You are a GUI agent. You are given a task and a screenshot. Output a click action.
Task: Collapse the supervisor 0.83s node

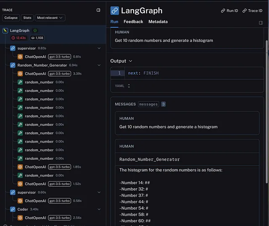click(99, 48)
